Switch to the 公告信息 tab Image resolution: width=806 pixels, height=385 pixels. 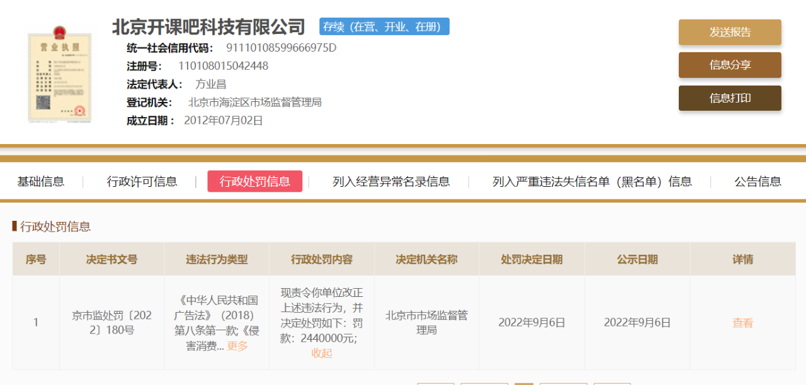click(x=758, y=182)
